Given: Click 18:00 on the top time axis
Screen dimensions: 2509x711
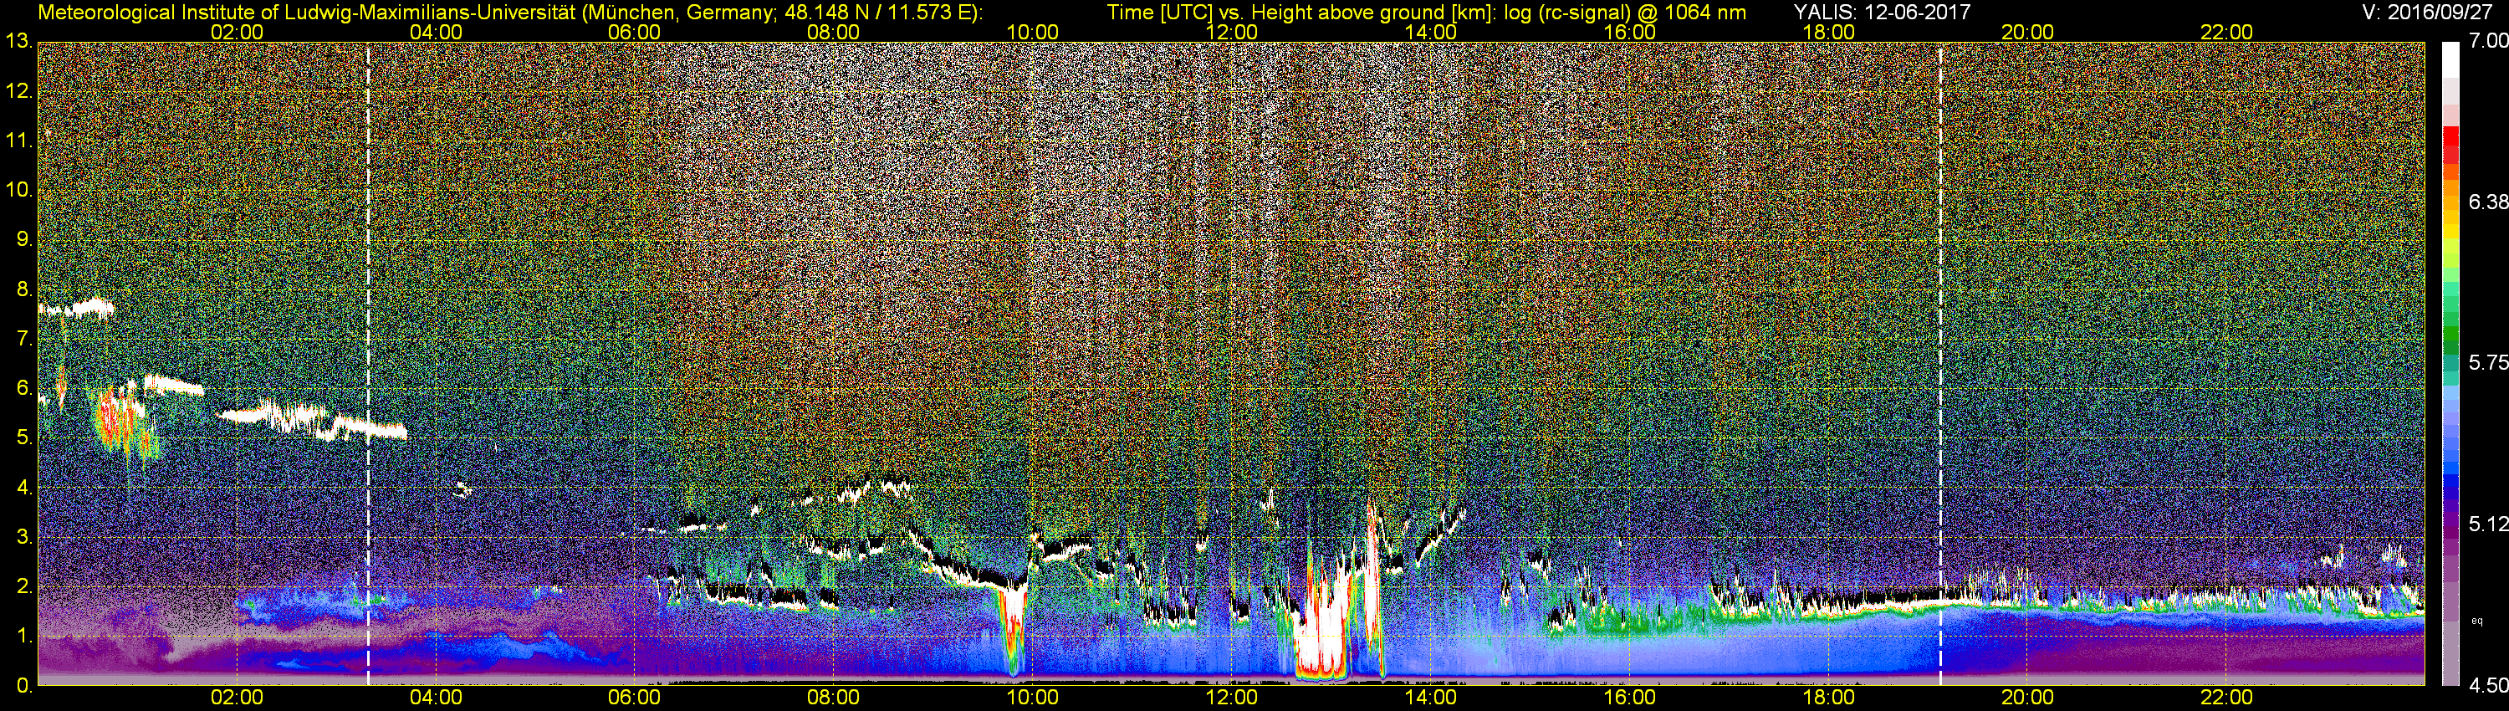Looking at the screenshot, I should pyautogui.click(x=1828, y=32).
